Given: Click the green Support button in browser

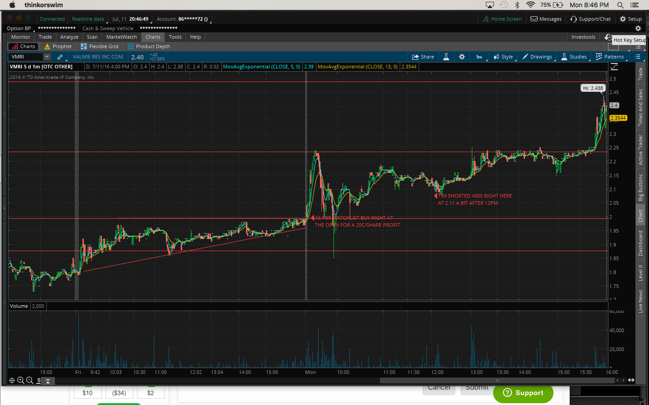Looking at the screenshot, I should [x=523, y=393].
